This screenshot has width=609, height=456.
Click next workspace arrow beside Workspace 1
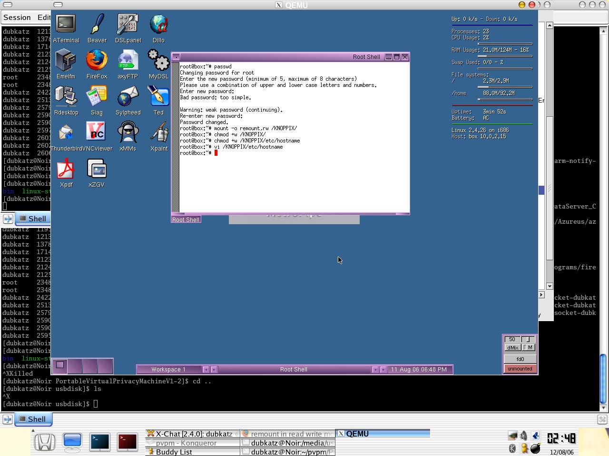tap(214, 370)
